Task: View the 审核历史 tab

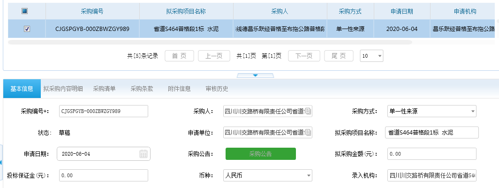Action: (217, 89)
